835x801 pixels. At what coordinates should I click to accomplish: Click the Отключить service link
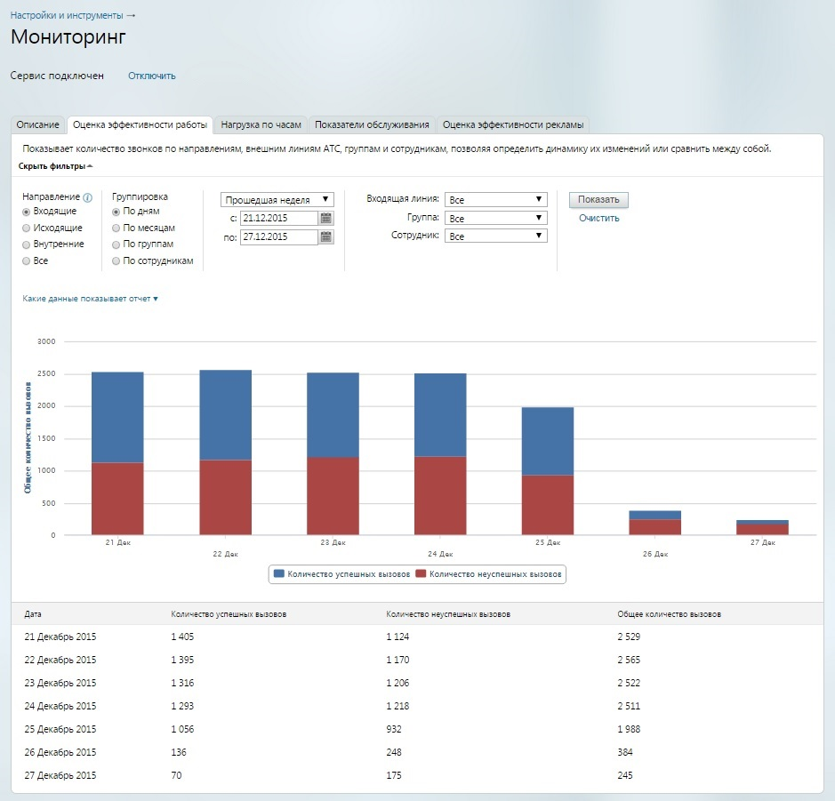pyautogui.click(x=152, y=76)
